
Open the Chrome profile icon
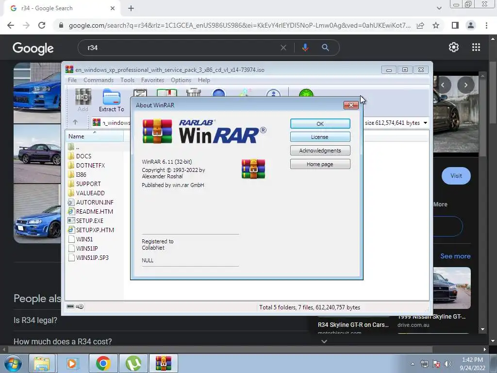[471, 25]
